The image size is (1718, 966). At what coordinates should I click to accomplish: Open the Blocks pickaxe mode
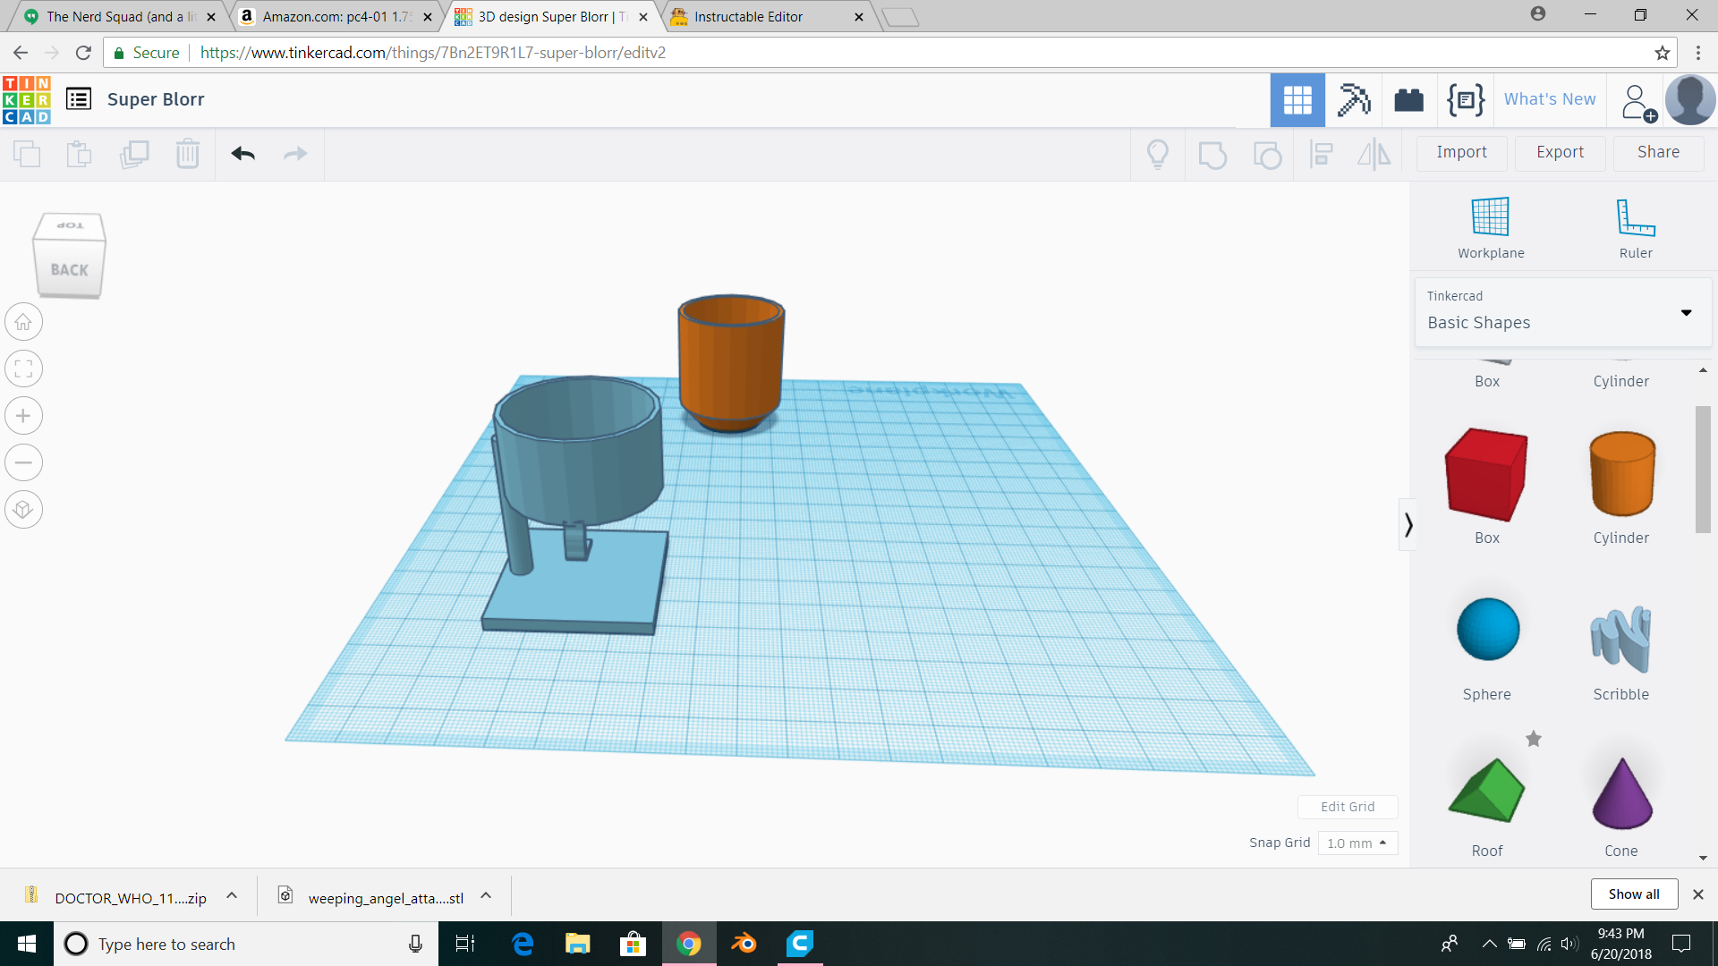tap(1354, 99)
